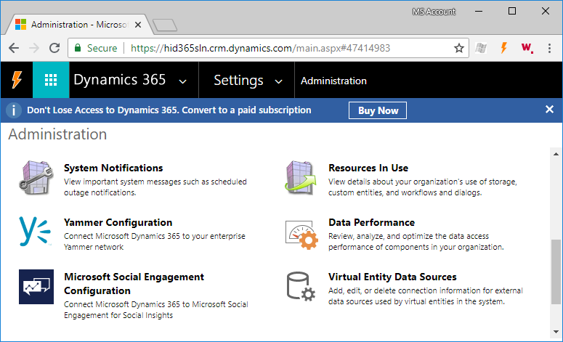Click the 'Review, analyze, and optimize' description
Image resolution: width=563 pixels, height=342 pixels.
pos(416,242)
